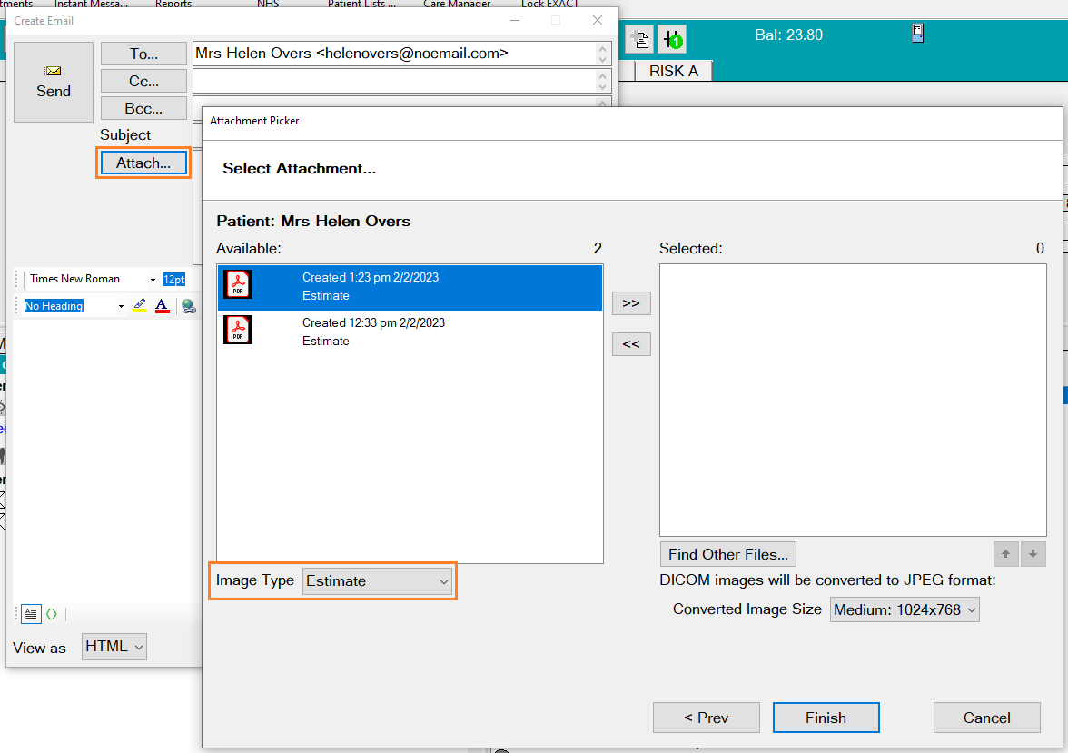Open the RISK A tab
Viewport: 1068px width, 753px height.
(x=673, y=71)
